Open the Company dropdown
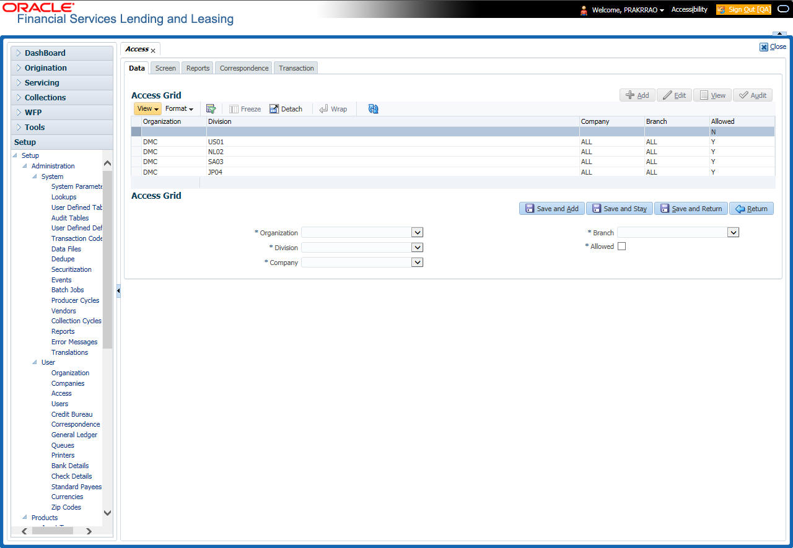 418,262
